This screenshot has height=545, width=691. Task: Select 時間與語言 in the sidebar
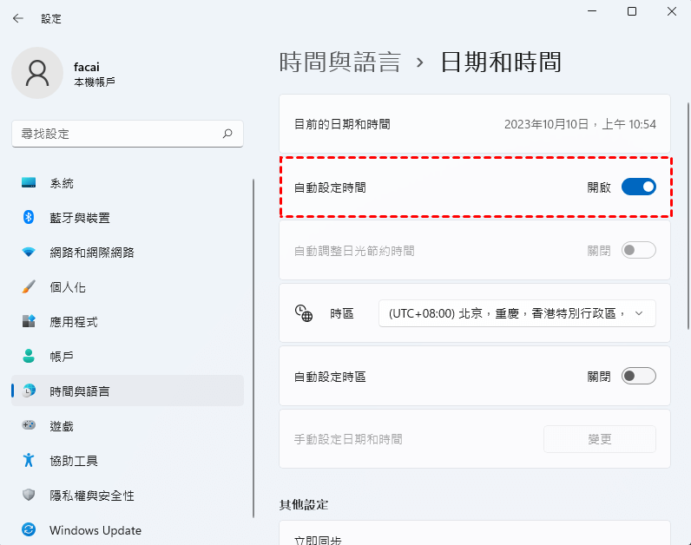pyautogui.click(x=80, y=391)
